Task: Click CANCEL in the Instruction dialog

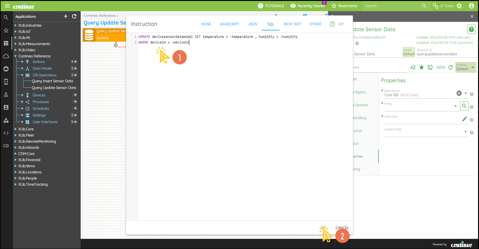Action: (x=342, y=228)
